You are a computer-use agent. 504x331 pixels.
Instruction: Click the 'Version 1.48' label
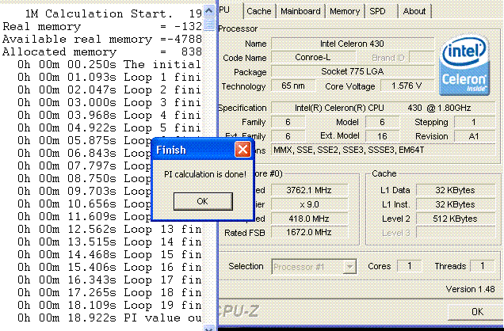click(470, 289)
